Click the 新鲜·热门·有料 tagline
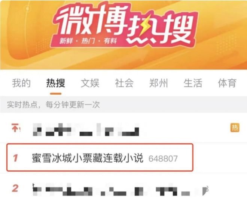247x204 pixels. (x=88, y=41)
